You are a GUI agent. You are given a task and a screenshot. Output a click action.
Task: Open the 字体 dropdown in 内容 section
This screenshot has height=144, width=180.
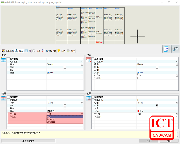coord(82,103)
